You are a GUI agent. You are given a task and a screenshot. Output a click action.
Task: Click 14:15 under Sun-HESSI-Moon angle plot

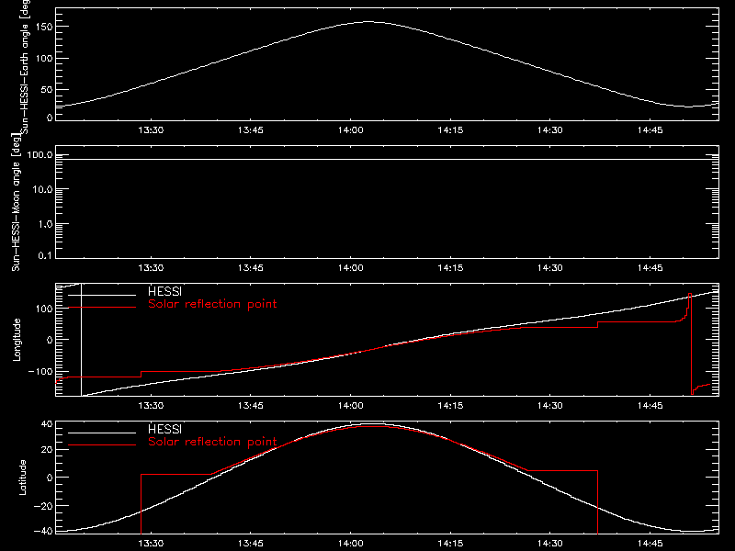click(x=450, y=268)
